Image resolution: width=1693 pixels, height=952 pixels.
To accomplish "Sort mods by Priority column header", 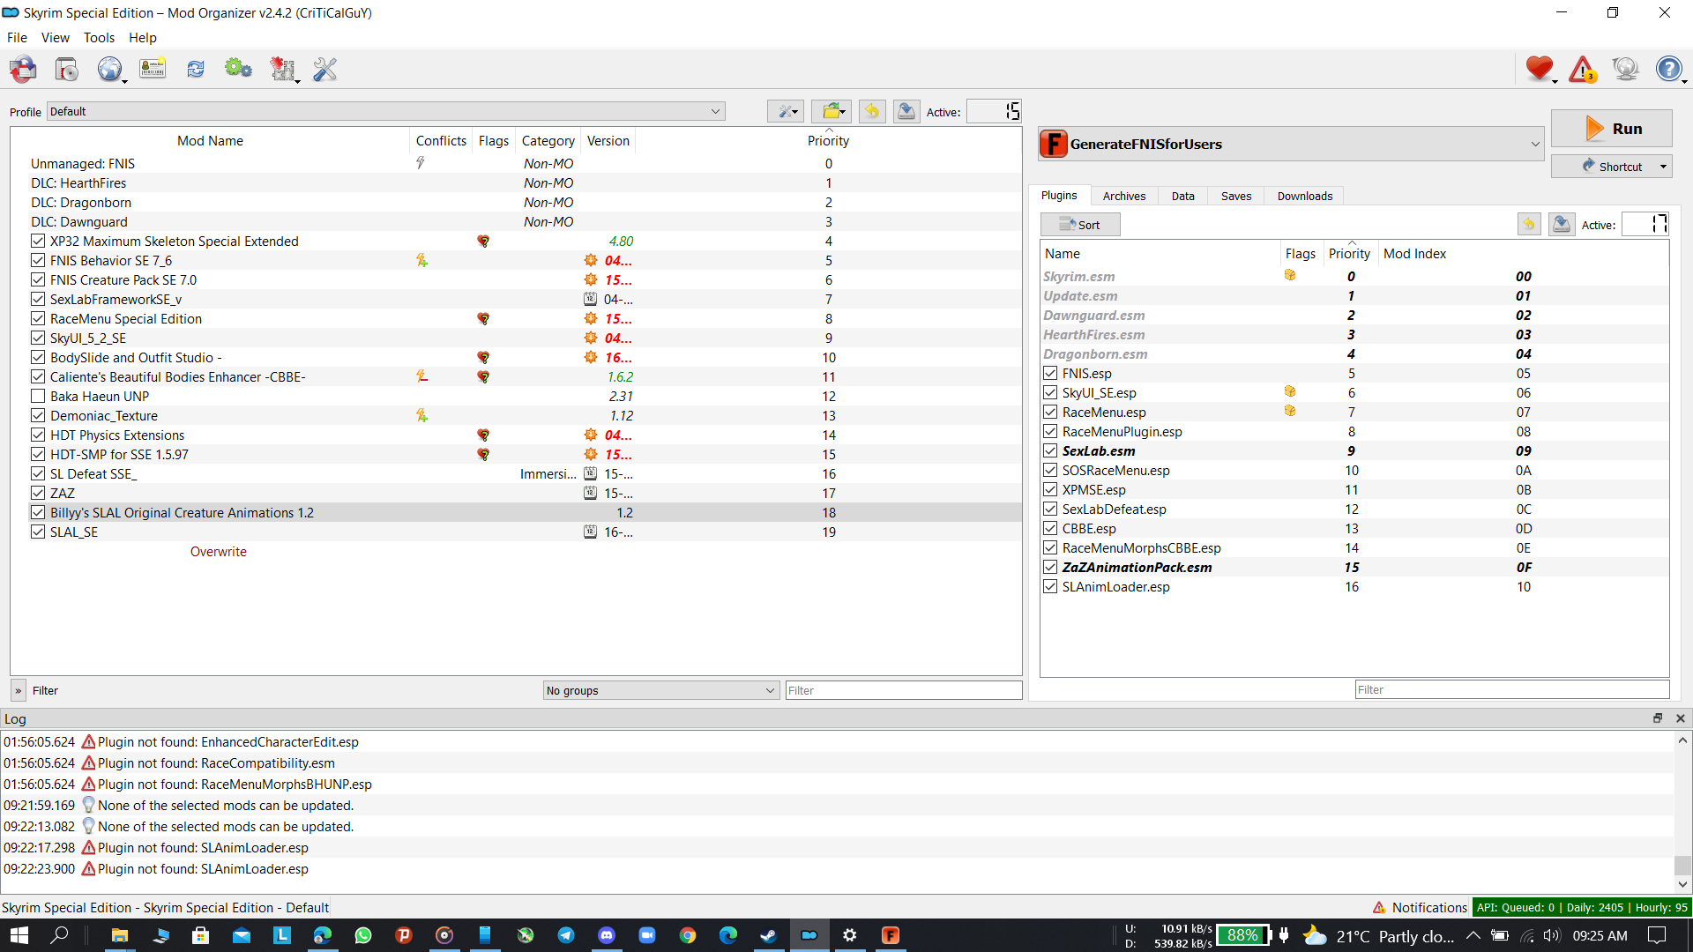I will click(x=828, y=140).
